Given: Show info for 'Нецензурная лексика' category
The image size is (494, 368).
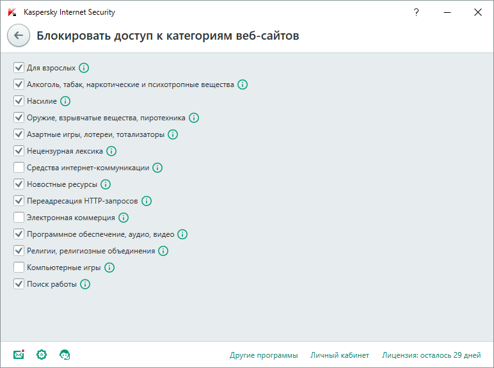Looking at the screenshot, I should tap(111, 151).
